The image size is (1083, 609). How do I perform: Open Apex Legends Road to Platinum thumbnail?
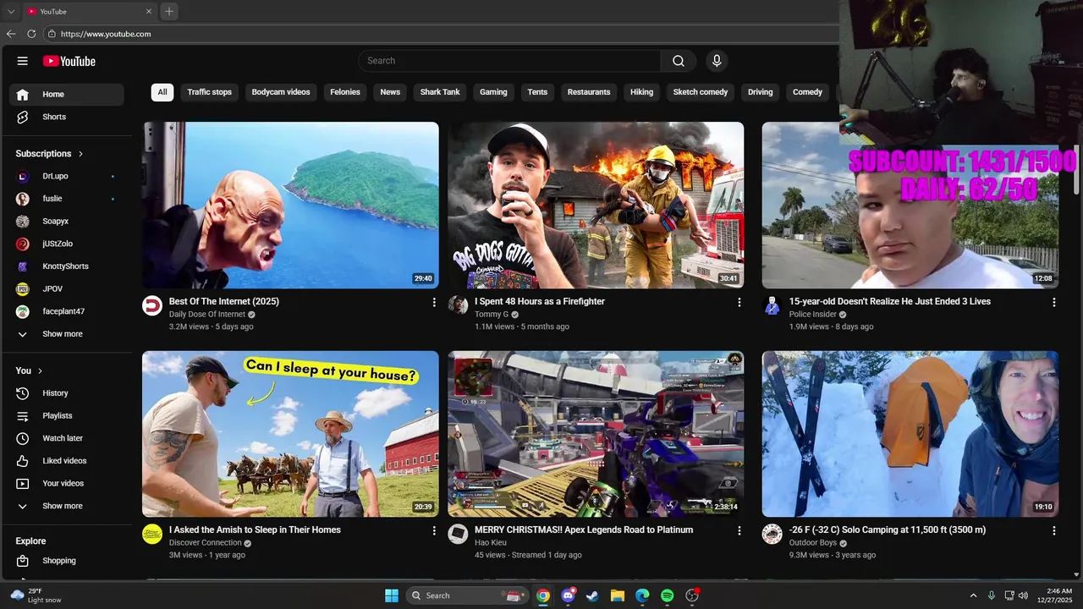point(596,434)
